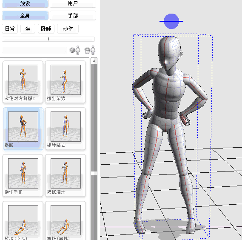This screenshot has width=242, height=240.
Task: Click the register pose icon with gear
Action: [75, 50]
